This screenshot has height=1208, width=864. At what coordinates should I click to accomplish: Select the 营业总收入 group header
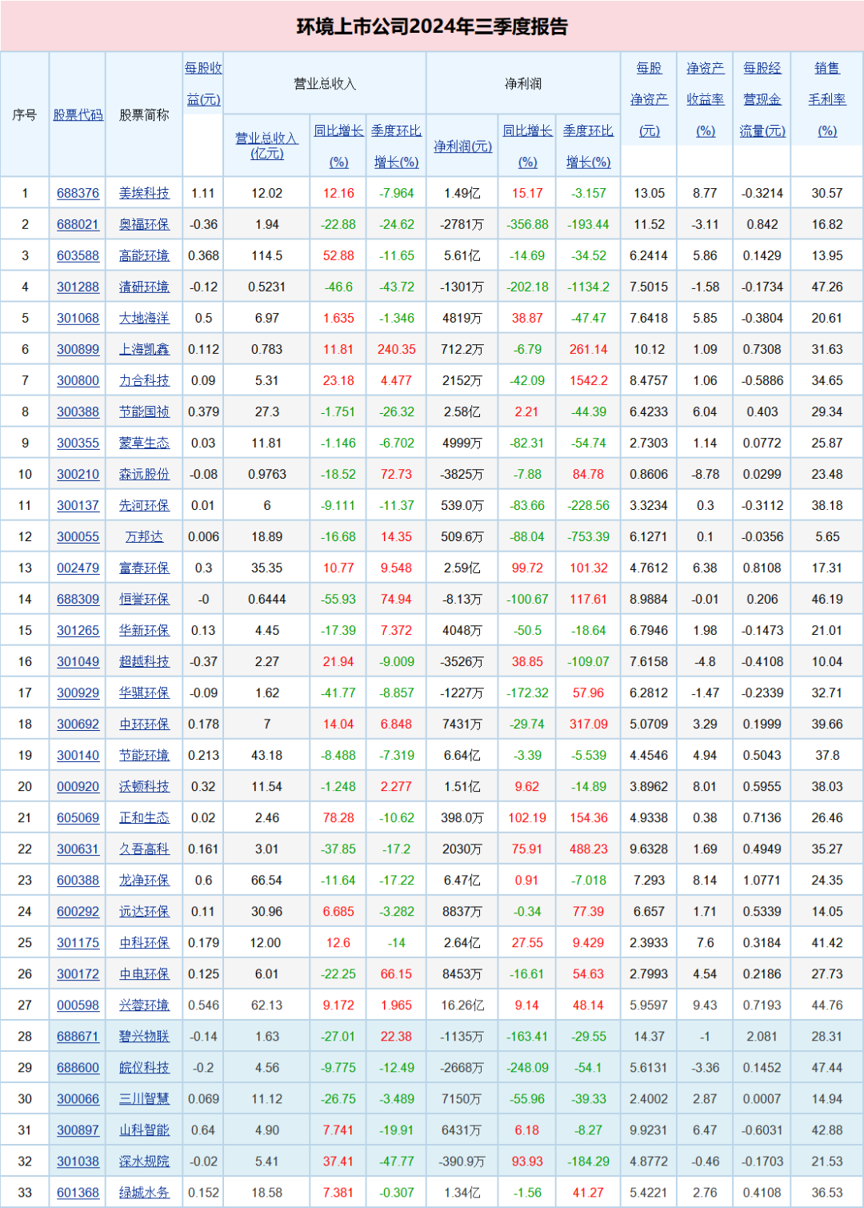325,83
